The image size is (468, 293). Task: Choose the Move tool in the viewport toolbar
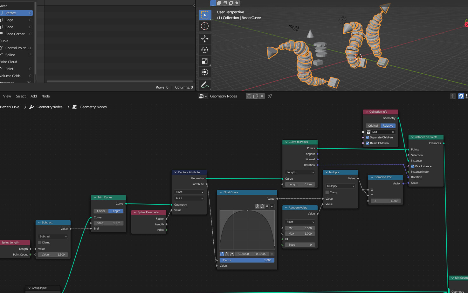click(x=205, y=39)
